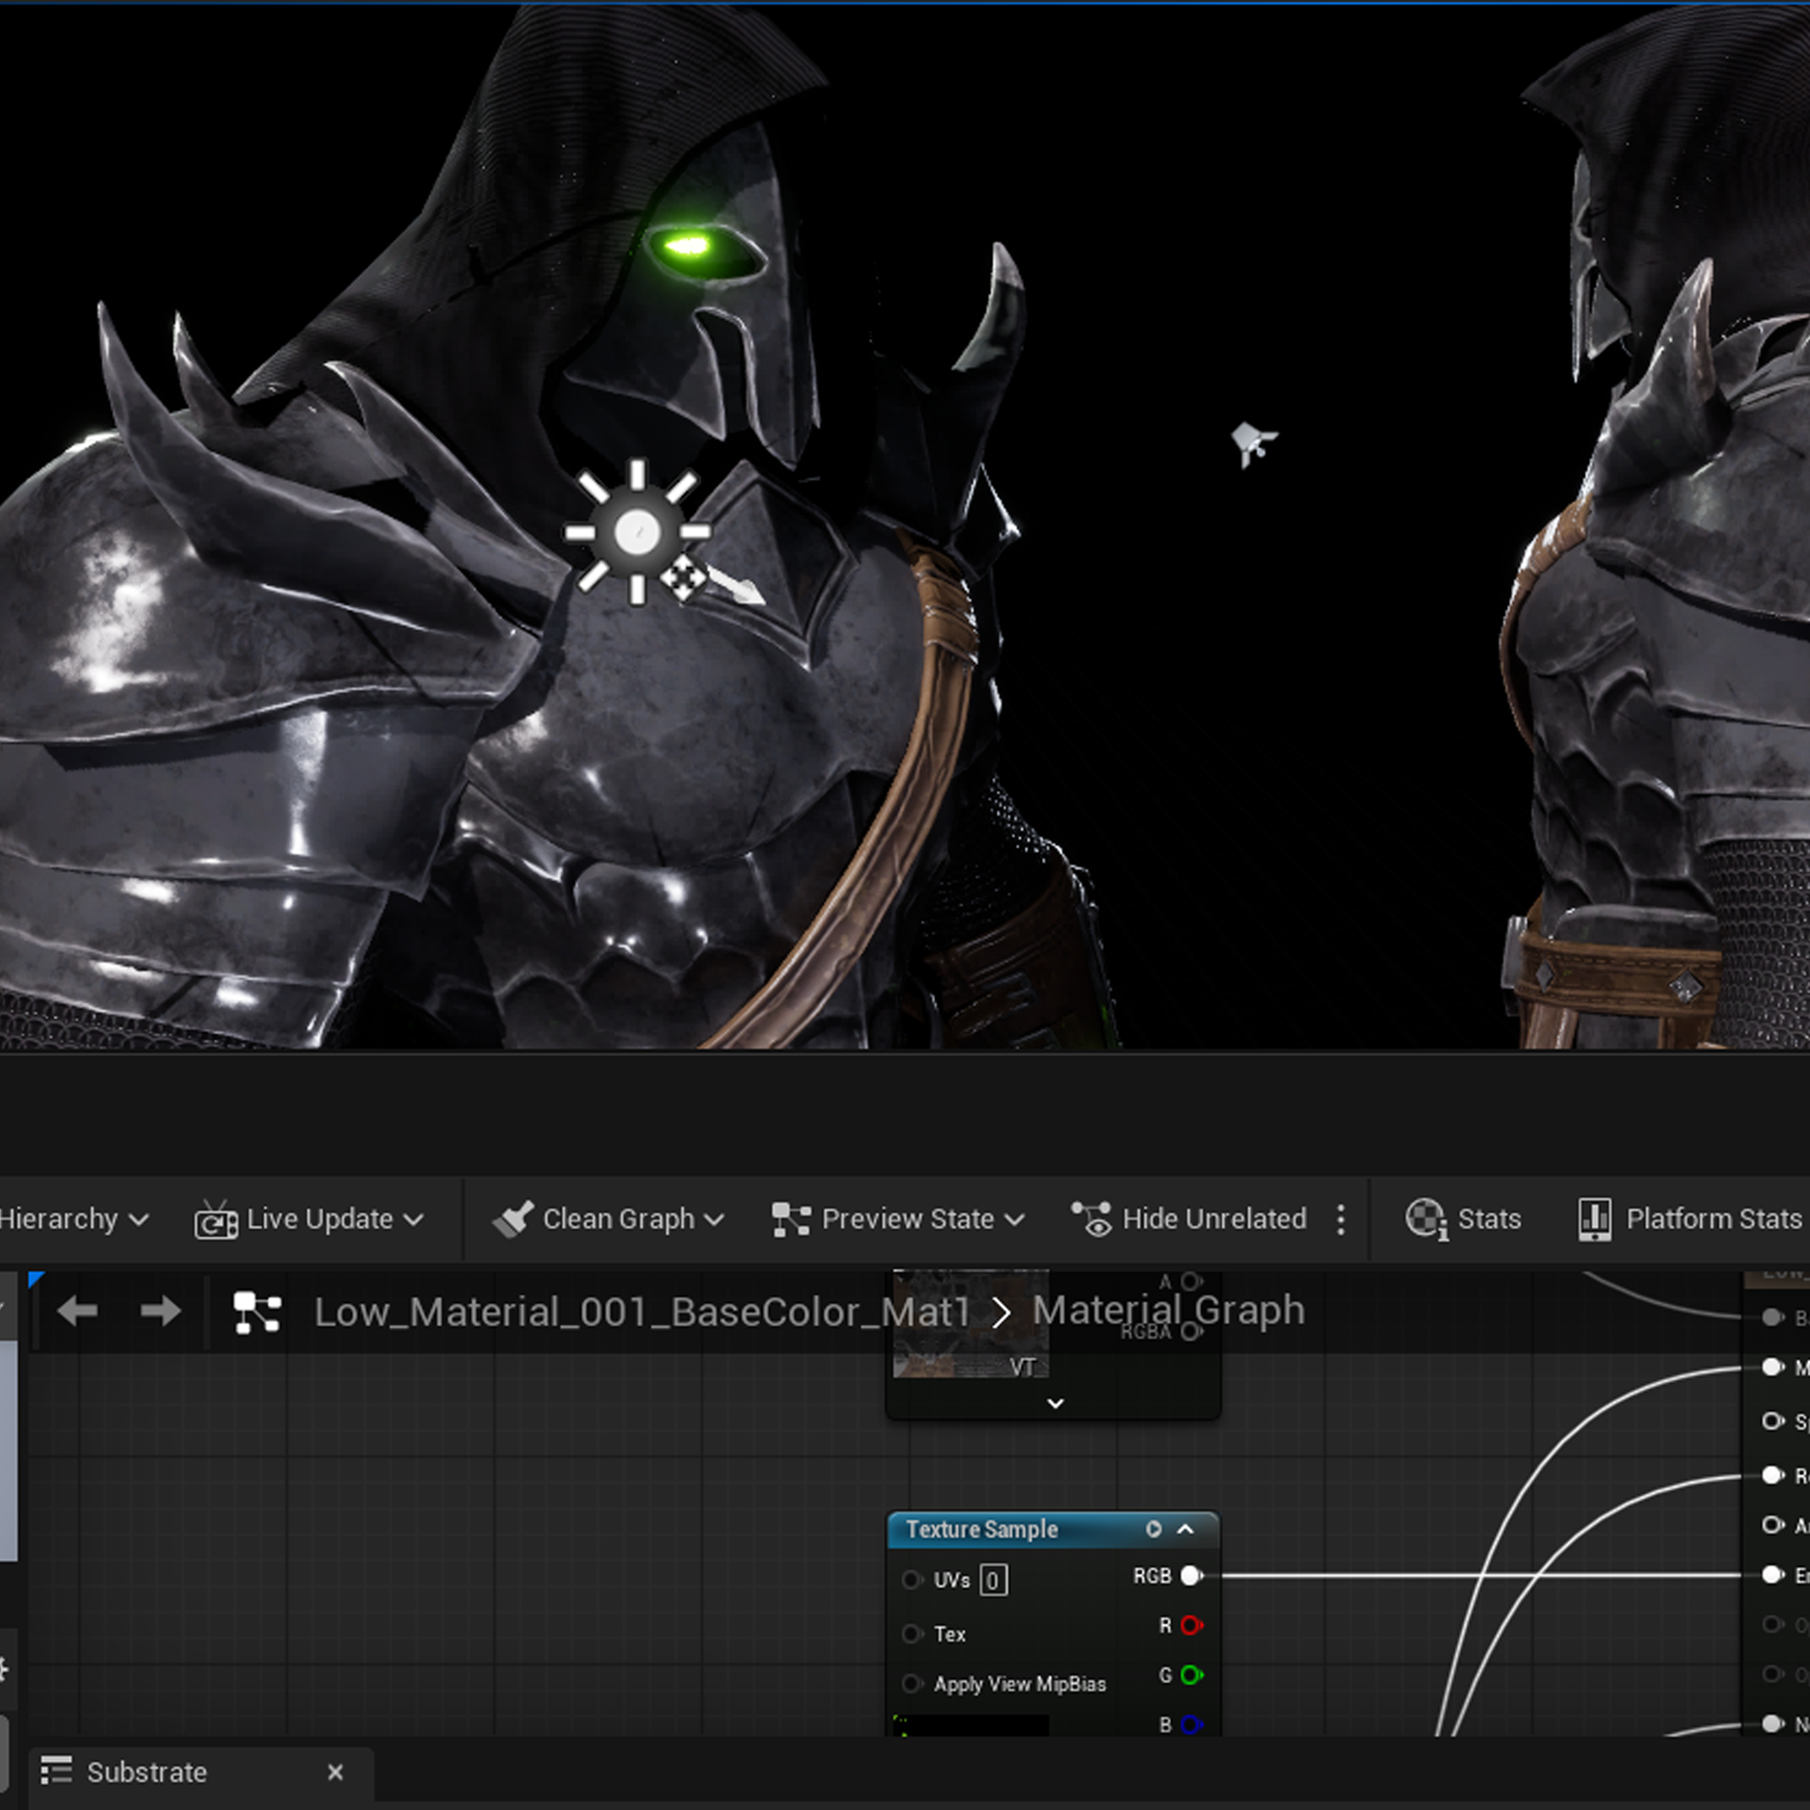
Task: Select the Texture Sample node title bar
Action: [1053, 1529]
